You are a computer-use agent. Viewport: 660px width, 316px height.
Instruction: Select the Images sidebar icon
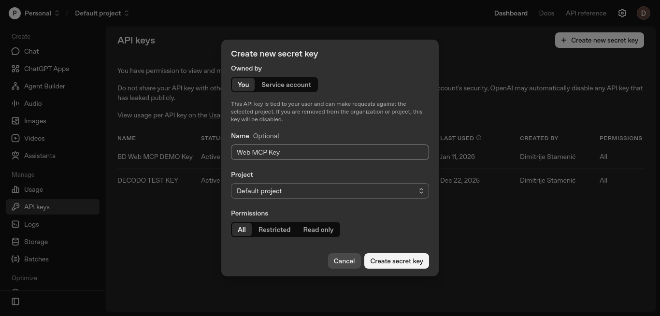16,121
